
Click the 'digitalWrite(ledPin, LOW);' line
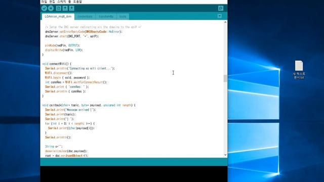pos(64,50)
